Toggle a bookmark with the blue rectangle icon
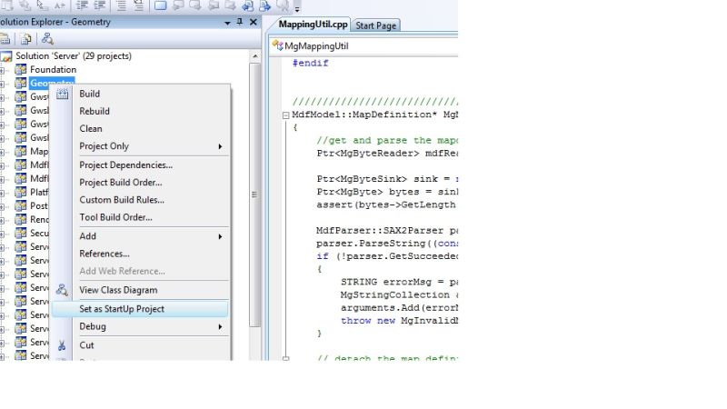The image size is (727, 409). (x=161, y=5)
